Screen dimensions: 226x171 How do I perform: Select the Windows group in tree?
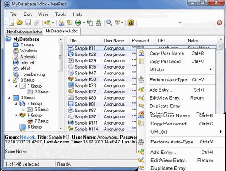[29, 51]
